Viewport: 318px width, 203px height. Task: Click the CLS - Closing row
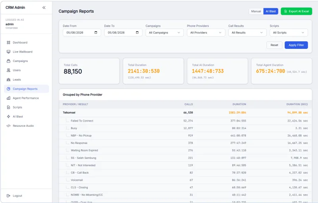click(185, 188)
